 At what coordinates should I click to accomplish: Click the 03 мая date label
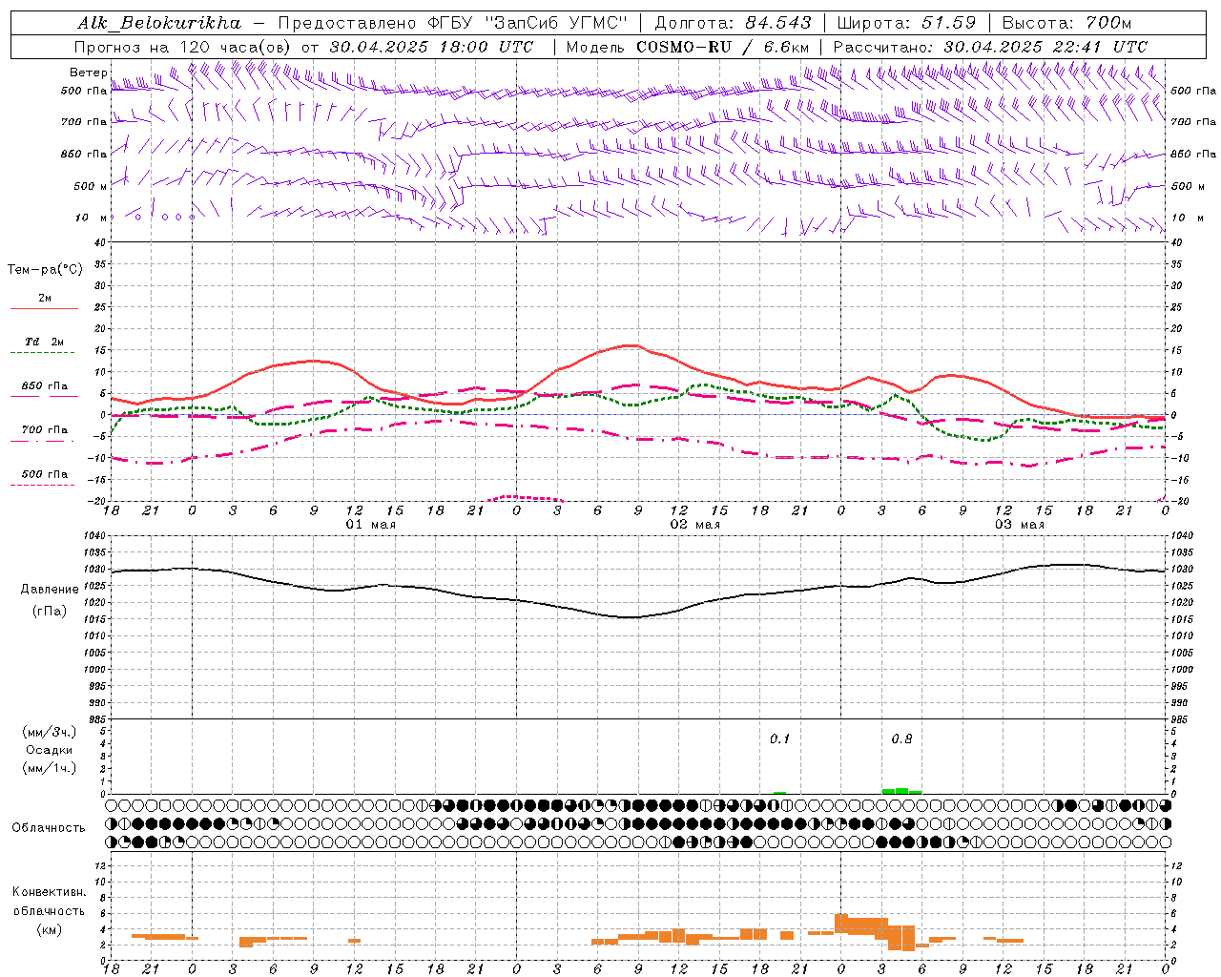(1020, 525)
